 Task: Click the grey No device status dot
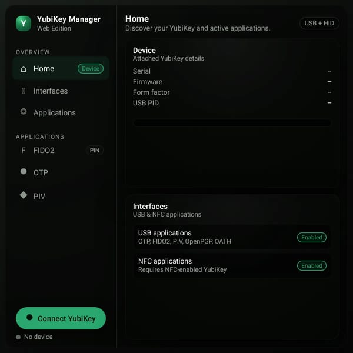point(18,337)
